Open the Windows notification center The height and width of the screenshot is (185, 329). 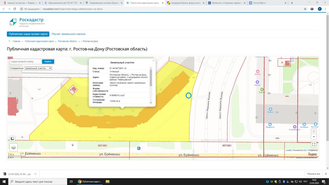pos(324,182)
